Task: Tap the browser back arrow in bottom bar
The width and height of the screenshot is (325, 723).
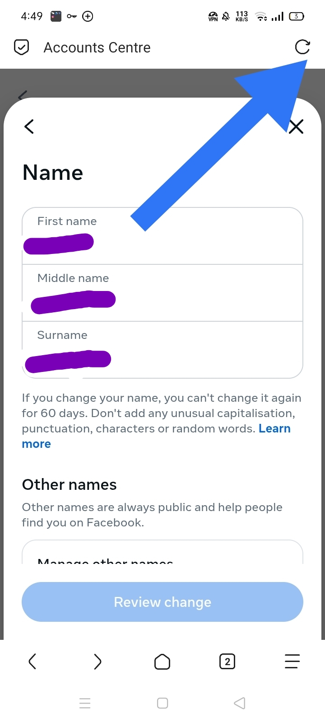Action: point(32,662)
